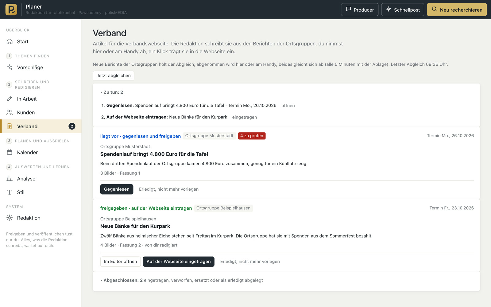491x307 pixels.
Task: Click the Kalender calendar icon
Action: (10, 152)
